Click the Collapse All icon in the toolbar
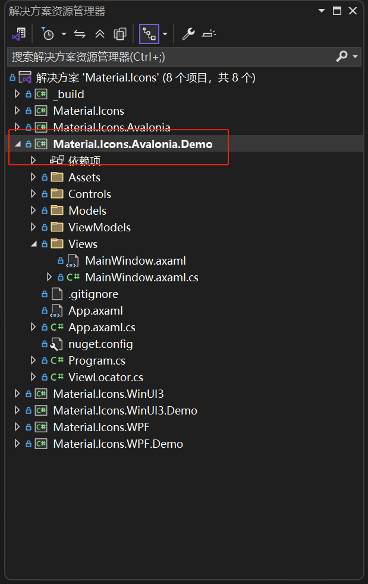368x584 pixels. coord(99,34)
